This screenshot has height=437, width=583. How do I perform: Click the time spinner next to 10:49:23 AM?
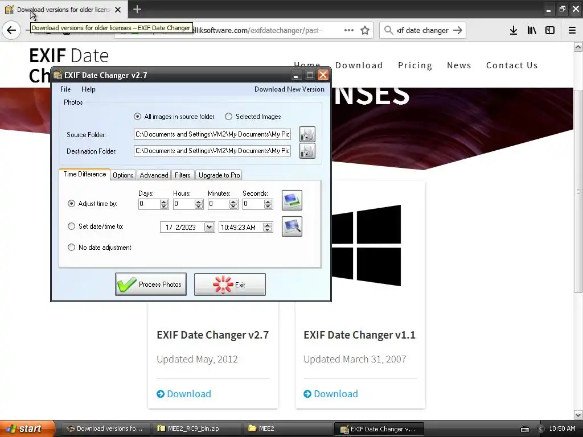(268, 227)
